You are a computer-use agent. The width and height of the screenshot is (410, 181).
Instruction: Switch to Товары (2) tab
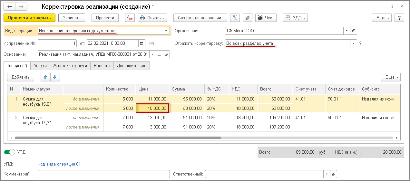17,66
